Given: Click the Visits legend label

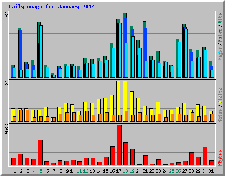Looking at the screenshot, I should tap(220, 95).
